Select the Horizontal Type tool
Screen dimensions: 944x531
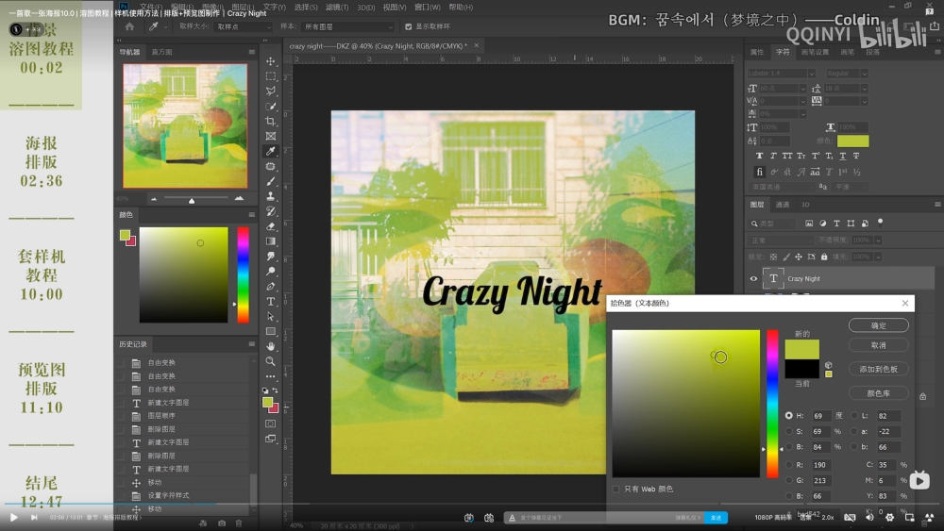coord(271,301)
